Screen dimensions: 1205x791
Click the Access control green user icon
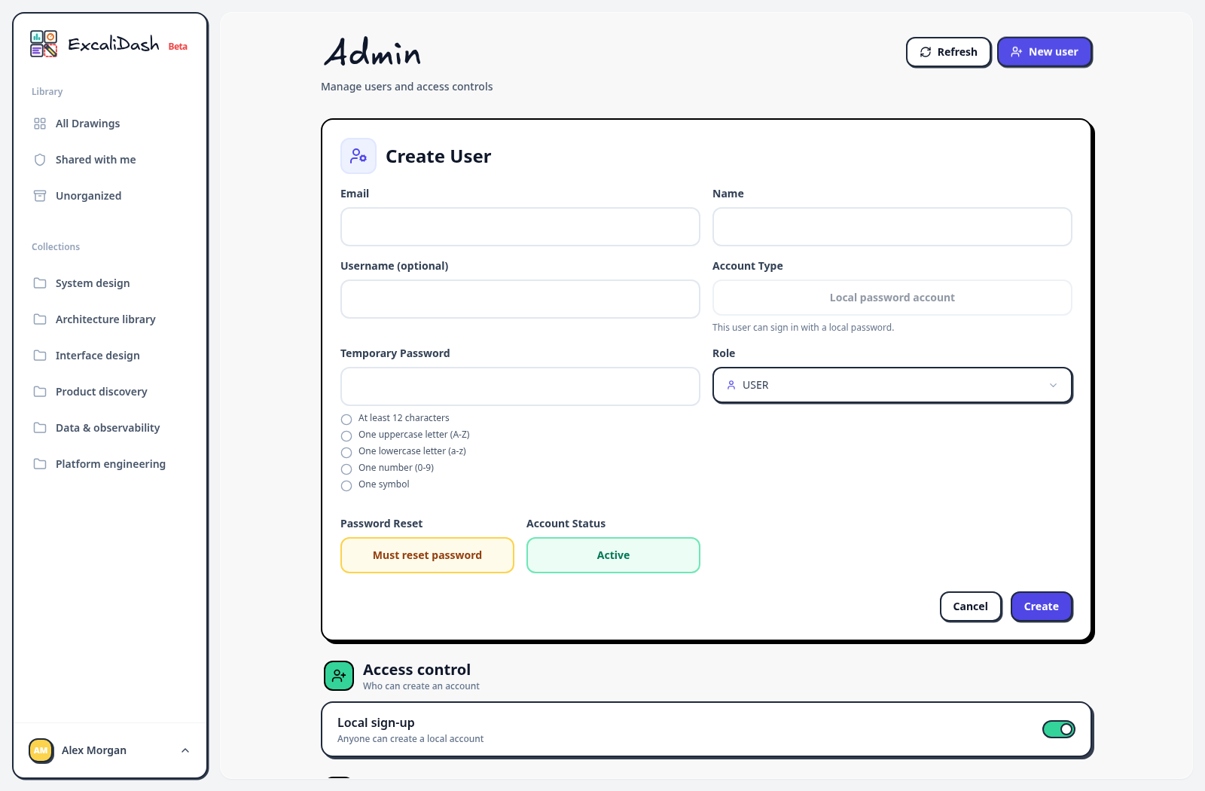pyautogui.click(x=339, y=676)
